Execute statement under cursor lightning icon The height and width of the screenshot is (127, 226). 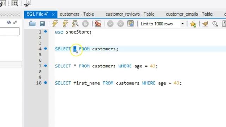(65, 24)
